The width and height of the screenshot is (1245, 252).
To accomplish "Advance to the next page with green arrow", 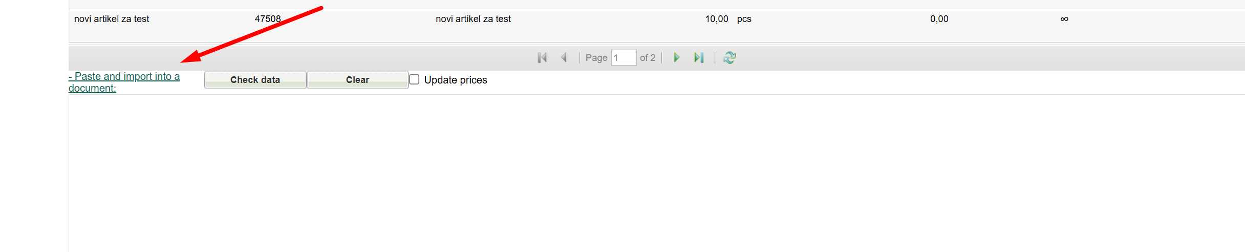I will tap(676, 58).
